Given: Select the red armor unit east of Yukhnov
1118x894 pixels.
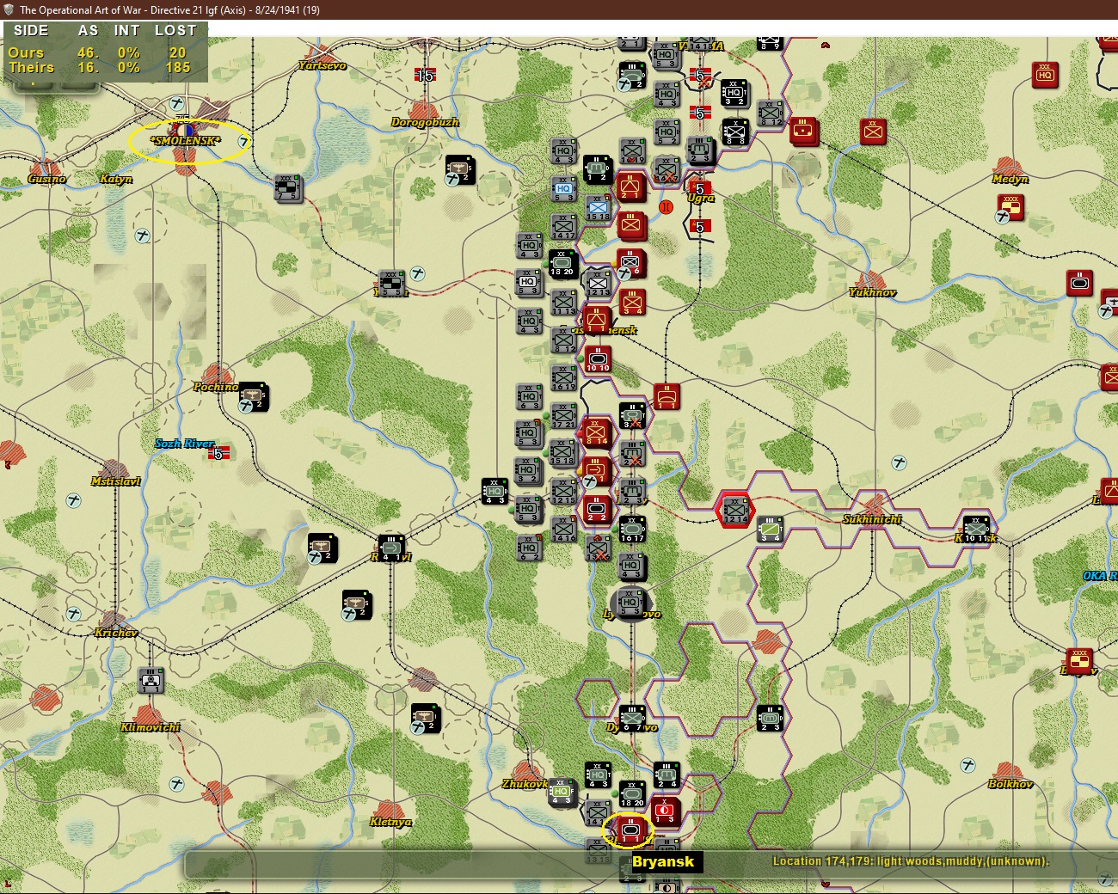Looking at the screenshot, I should pos(1079,283).
